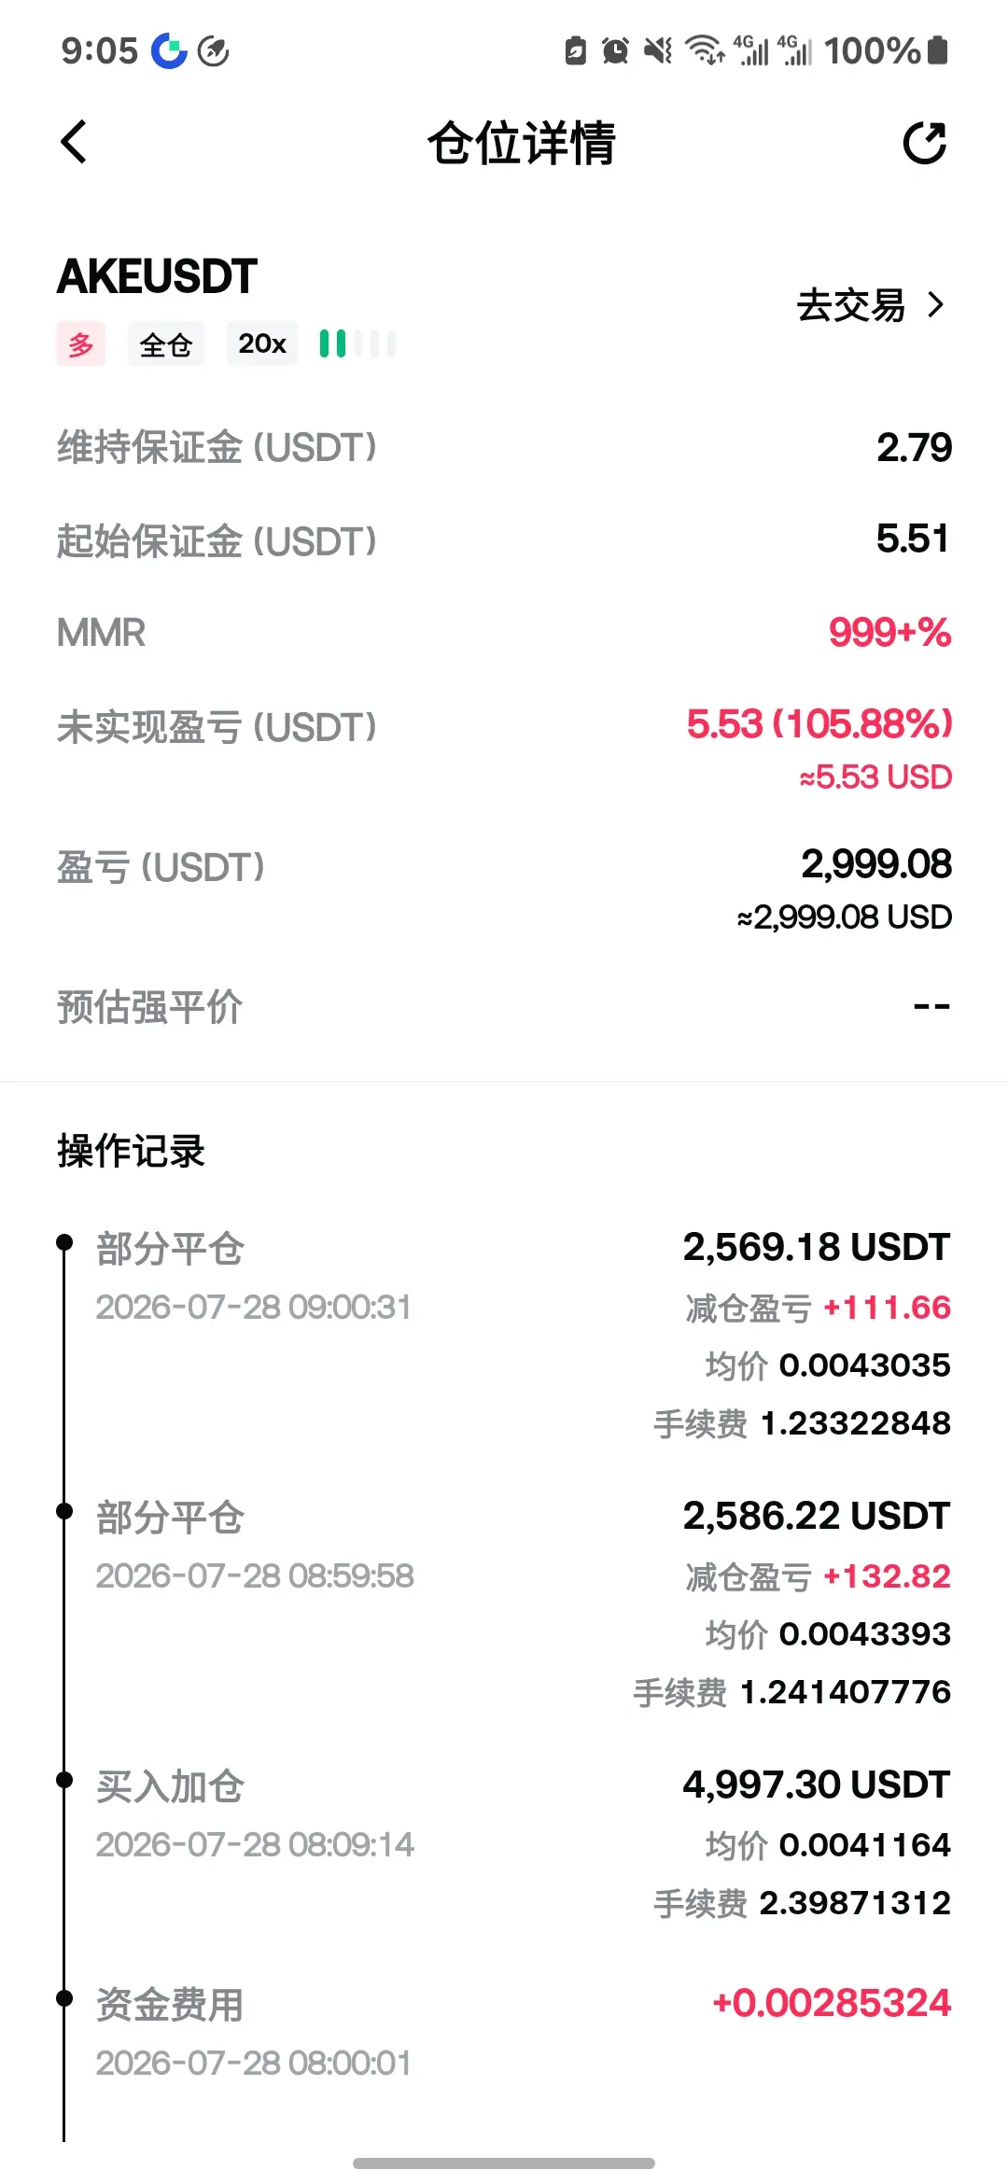This screenshot has width=1008, height=2184.
Task: Tap the back arrow icon
Action: point(74,142)
